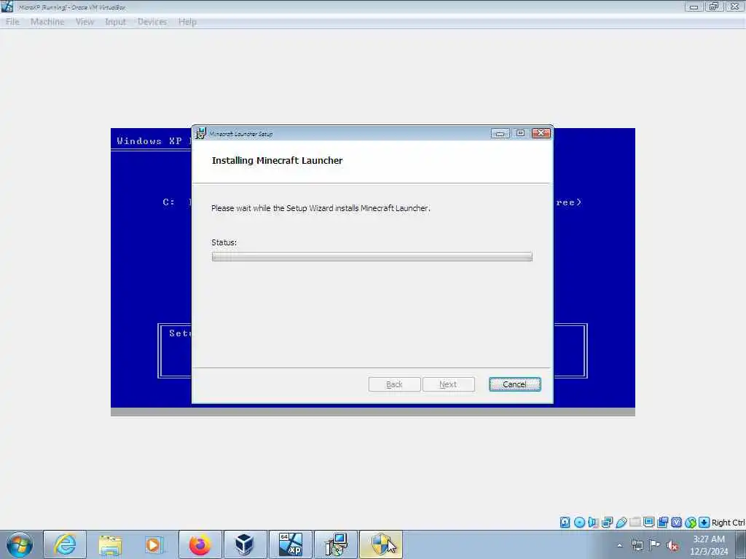Click the VirtualBox display indicator icon
The image size is (746, 559).
pos(648,523)
